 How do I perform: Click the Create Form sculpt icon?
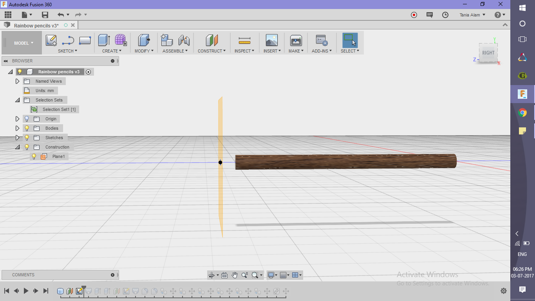click(x=121, y=40)
